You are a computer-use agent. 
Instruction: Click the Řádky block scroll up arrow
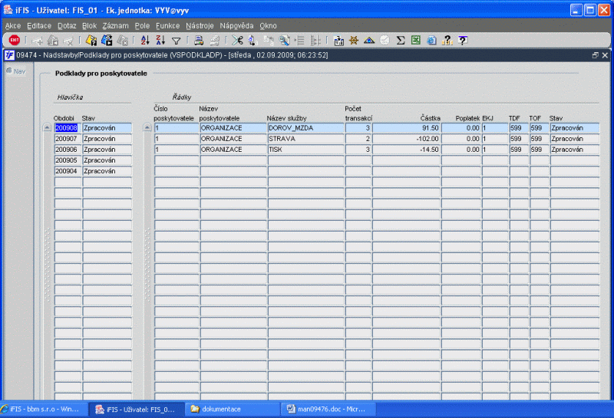147,127
